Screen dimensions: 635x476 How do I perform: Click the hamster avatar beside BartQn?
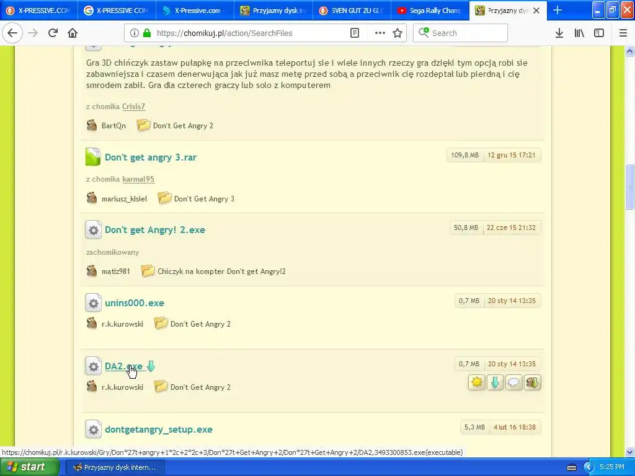(92, 125)
